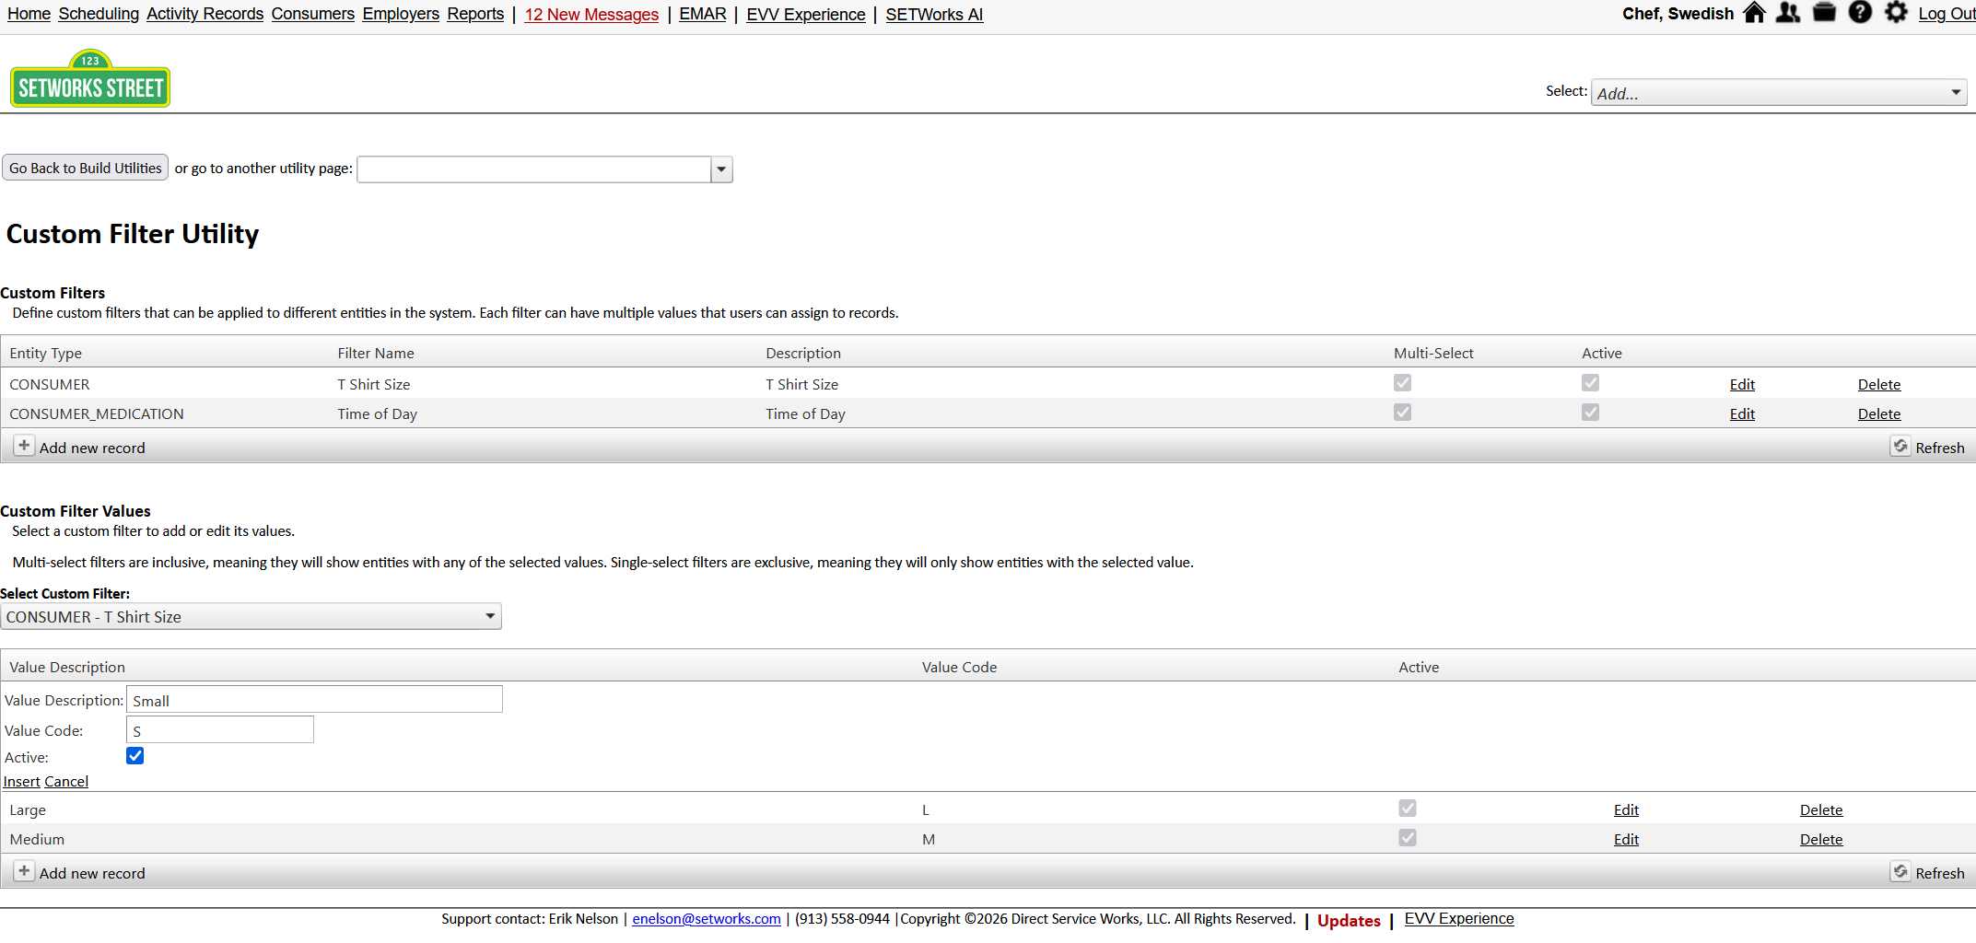This screenshot has width=1976, height=943.
Task: Click Delete for the Time of Day filter
Action: click(1878, 414)
